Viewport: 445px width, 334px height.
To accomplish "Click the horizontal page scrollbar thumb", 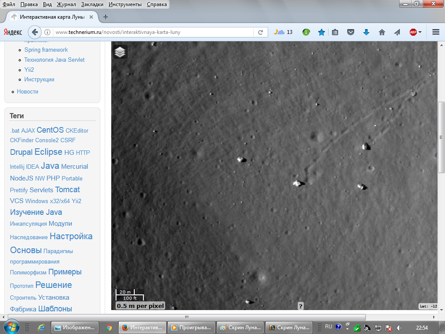I will (187, 317).
